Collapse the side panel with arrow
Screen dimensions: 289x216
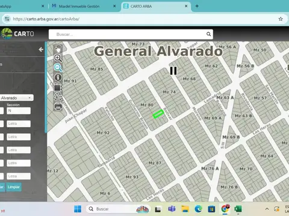coord(41,49)
